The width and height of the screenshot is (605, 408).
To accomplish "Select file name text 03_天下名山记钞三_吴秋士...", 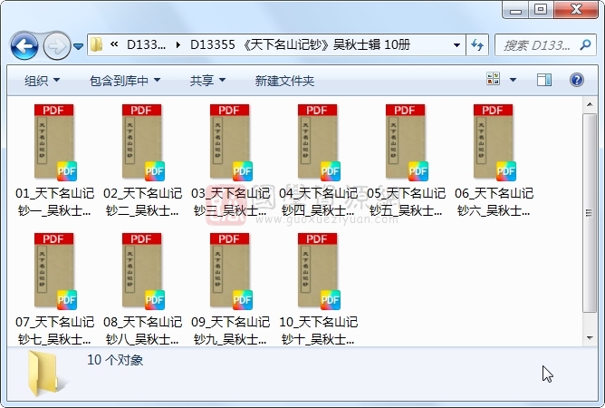I will coord(231,201).
